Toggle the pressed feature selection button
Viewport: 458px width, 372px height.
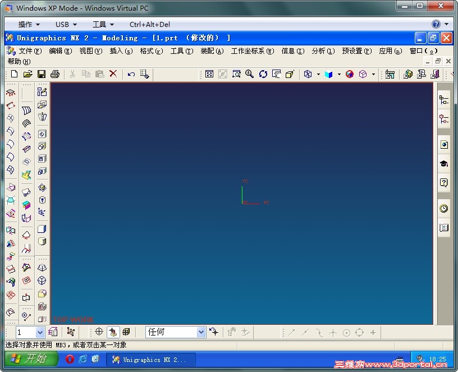(x=113, y=332)
